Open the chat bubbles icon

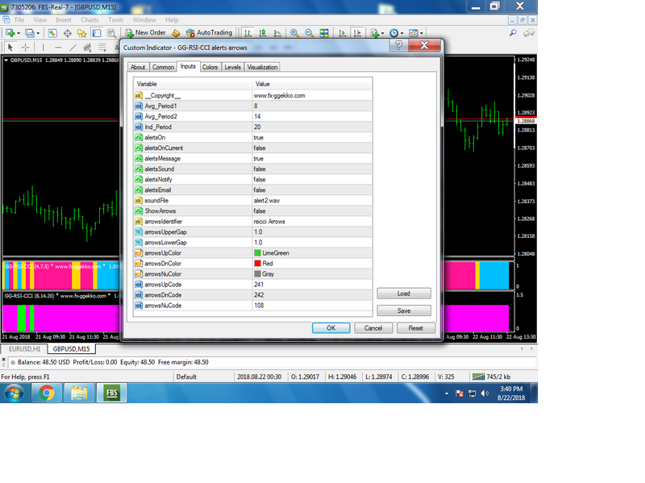coord(529,32)
